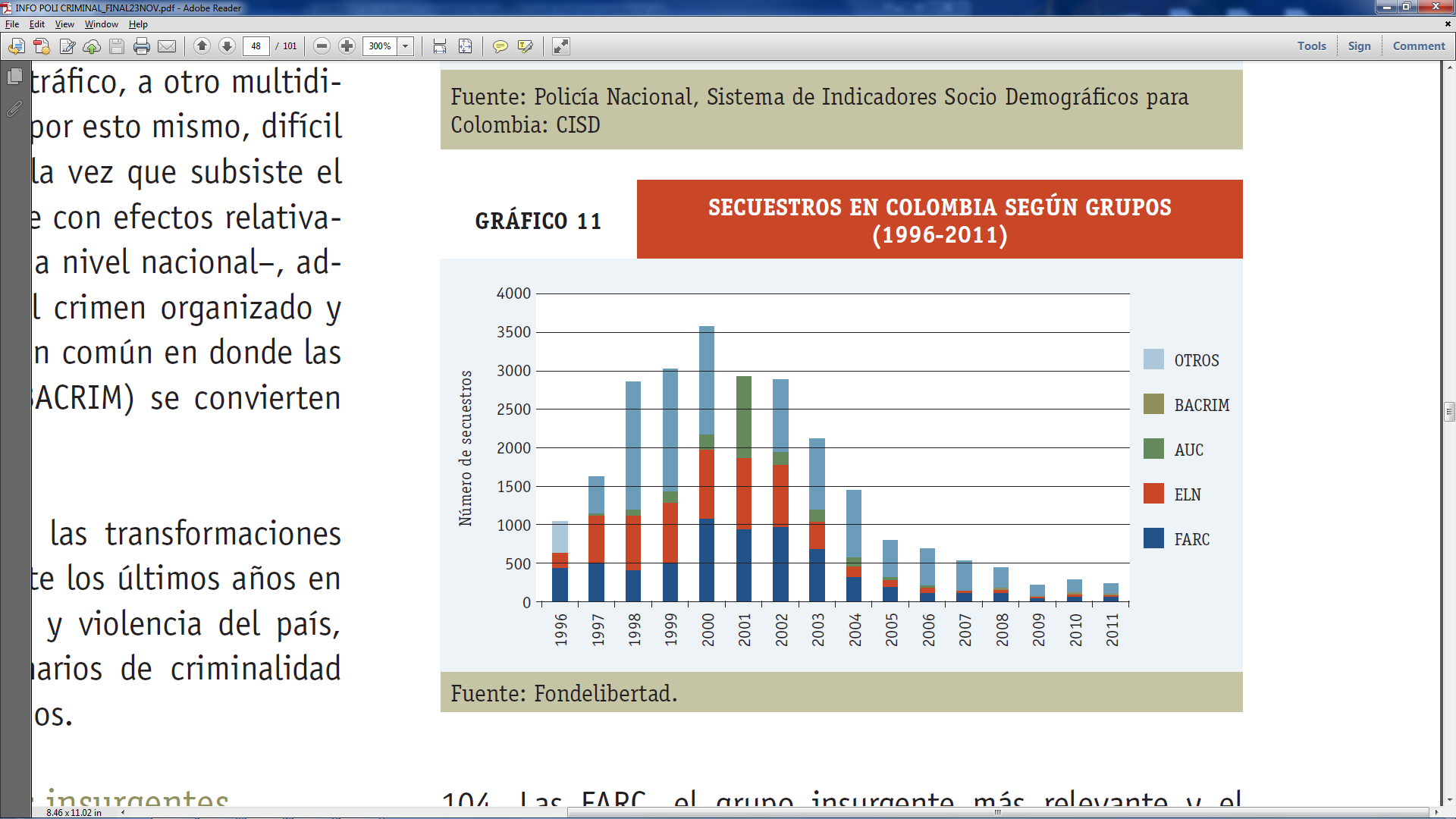Click the cloud upload icon
This screenshot has height=819, width=1456.
(92, 46)
